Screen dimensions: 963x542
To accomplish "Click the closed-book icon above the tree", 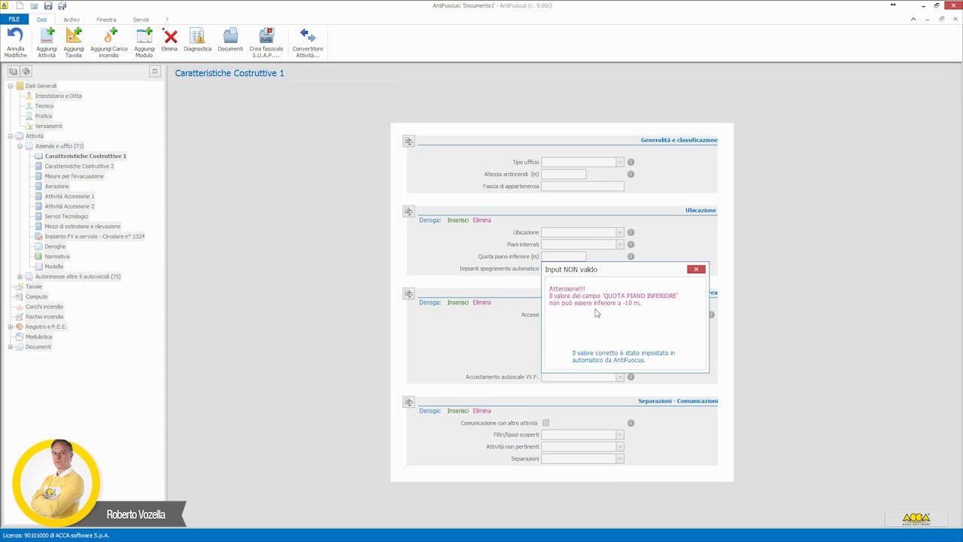I will coord(26,72).
